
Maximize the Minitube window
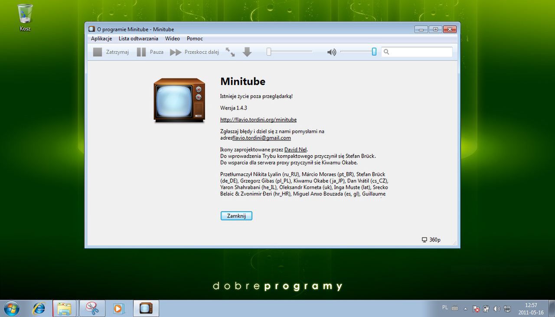click(x=435, y=29)
